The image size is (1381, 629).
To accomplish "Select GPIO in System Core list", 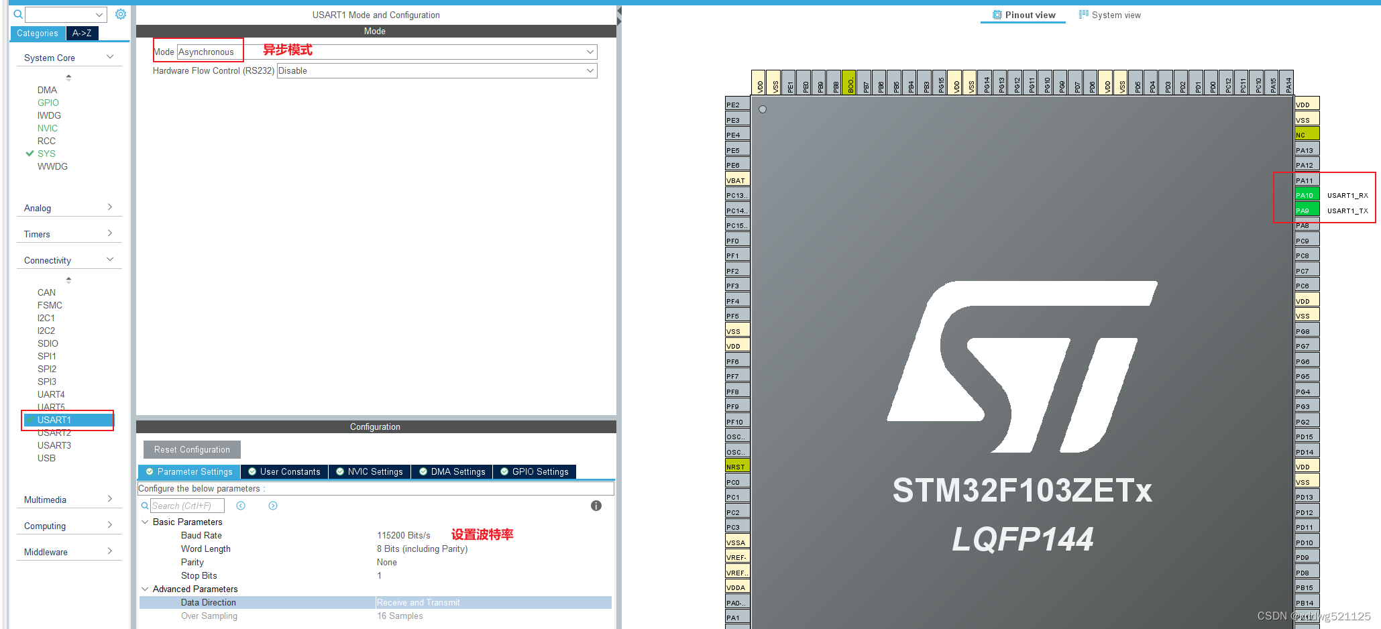I will 48,103.
